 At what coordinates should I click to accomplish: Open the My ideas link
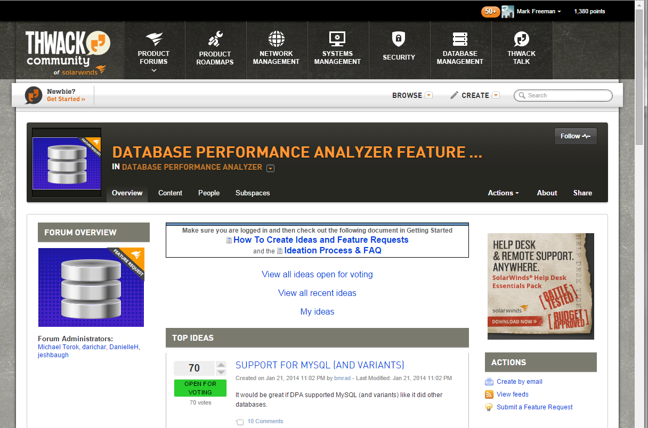[x=317, y=311]
